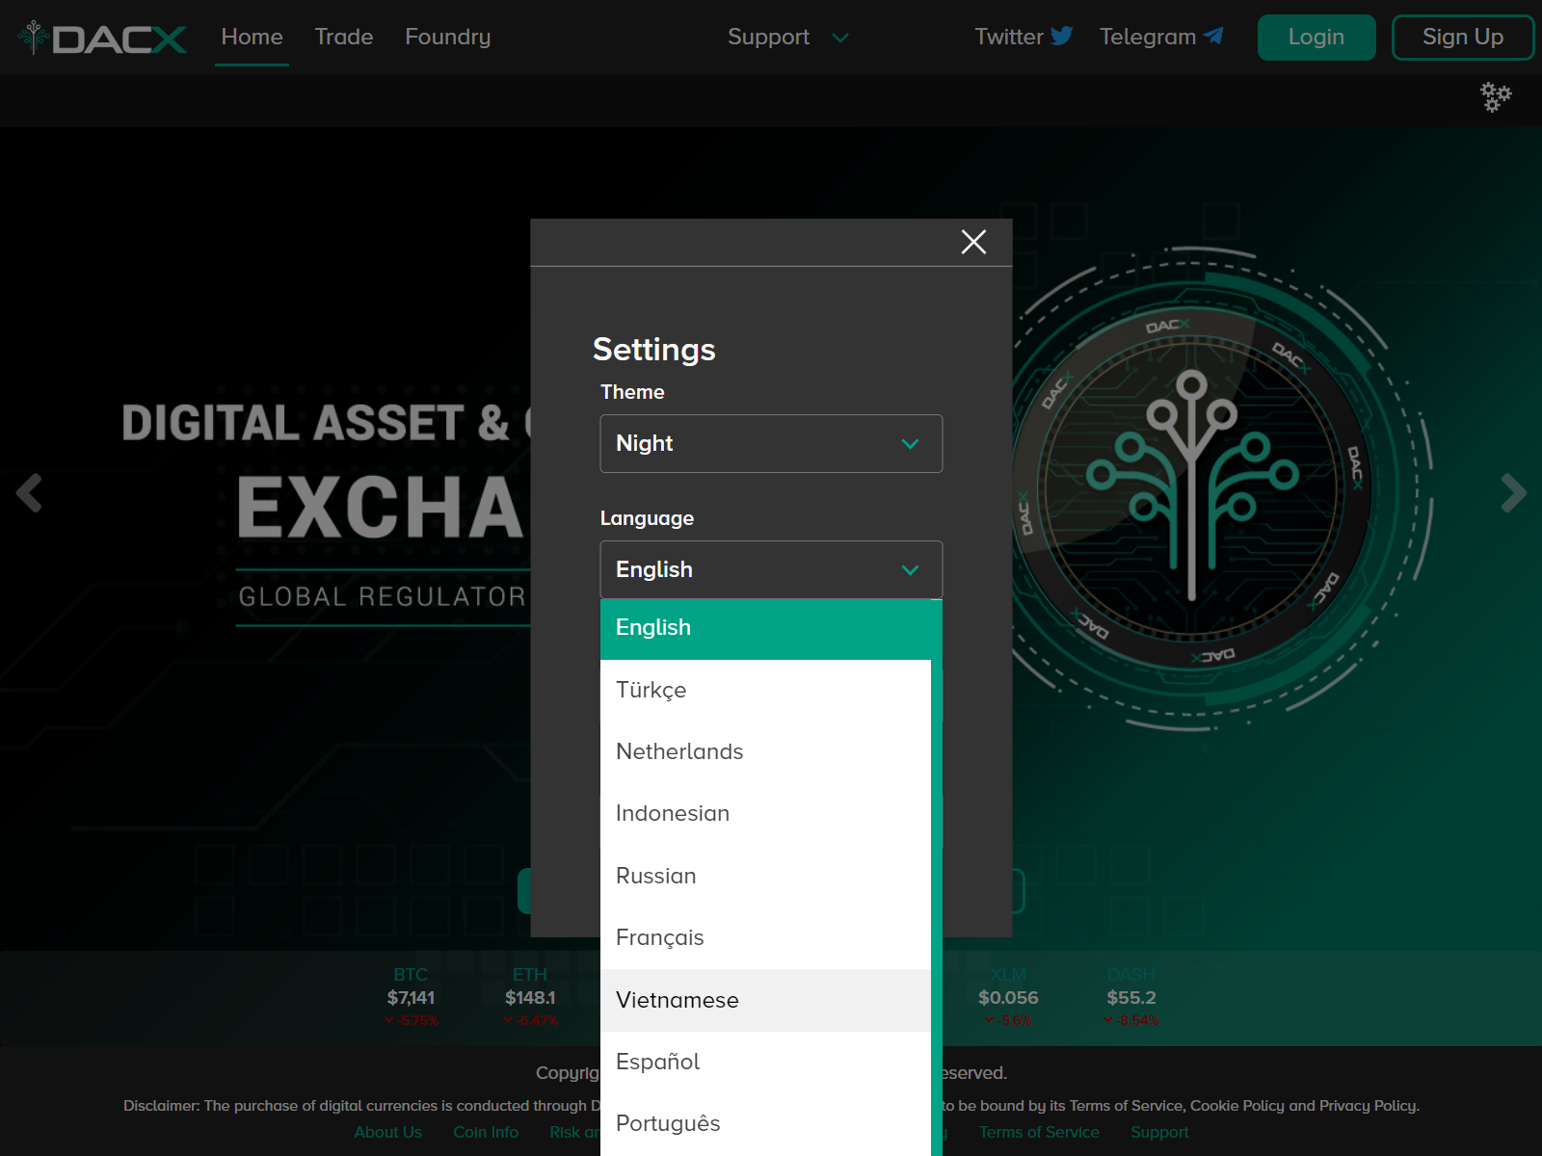This screenshot has height=1156, width=1542.
Task: Click the Twitter bird icon
Action: 1062,36
